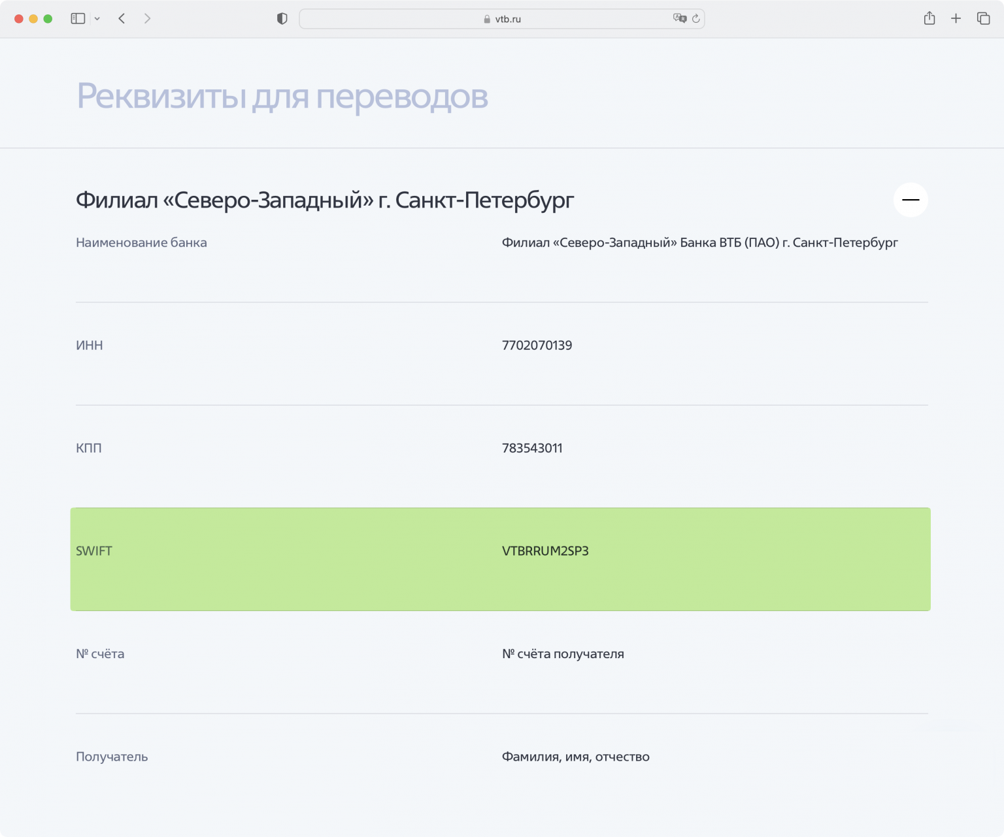Click the green fullscreen window button

48,18
